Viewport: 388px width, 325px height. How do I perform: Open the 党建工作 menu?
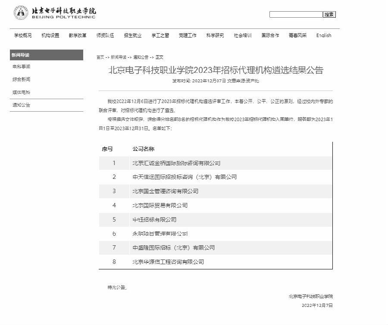click(x=188, y=35)
